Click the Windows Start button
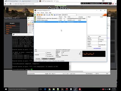This screenshot has width=121, height=91. point(6,89)
